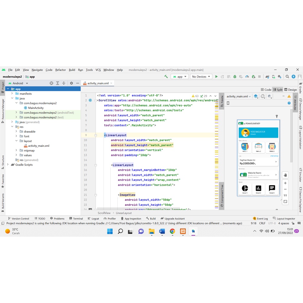Open the Terminal tool window

tap(76, 218)
